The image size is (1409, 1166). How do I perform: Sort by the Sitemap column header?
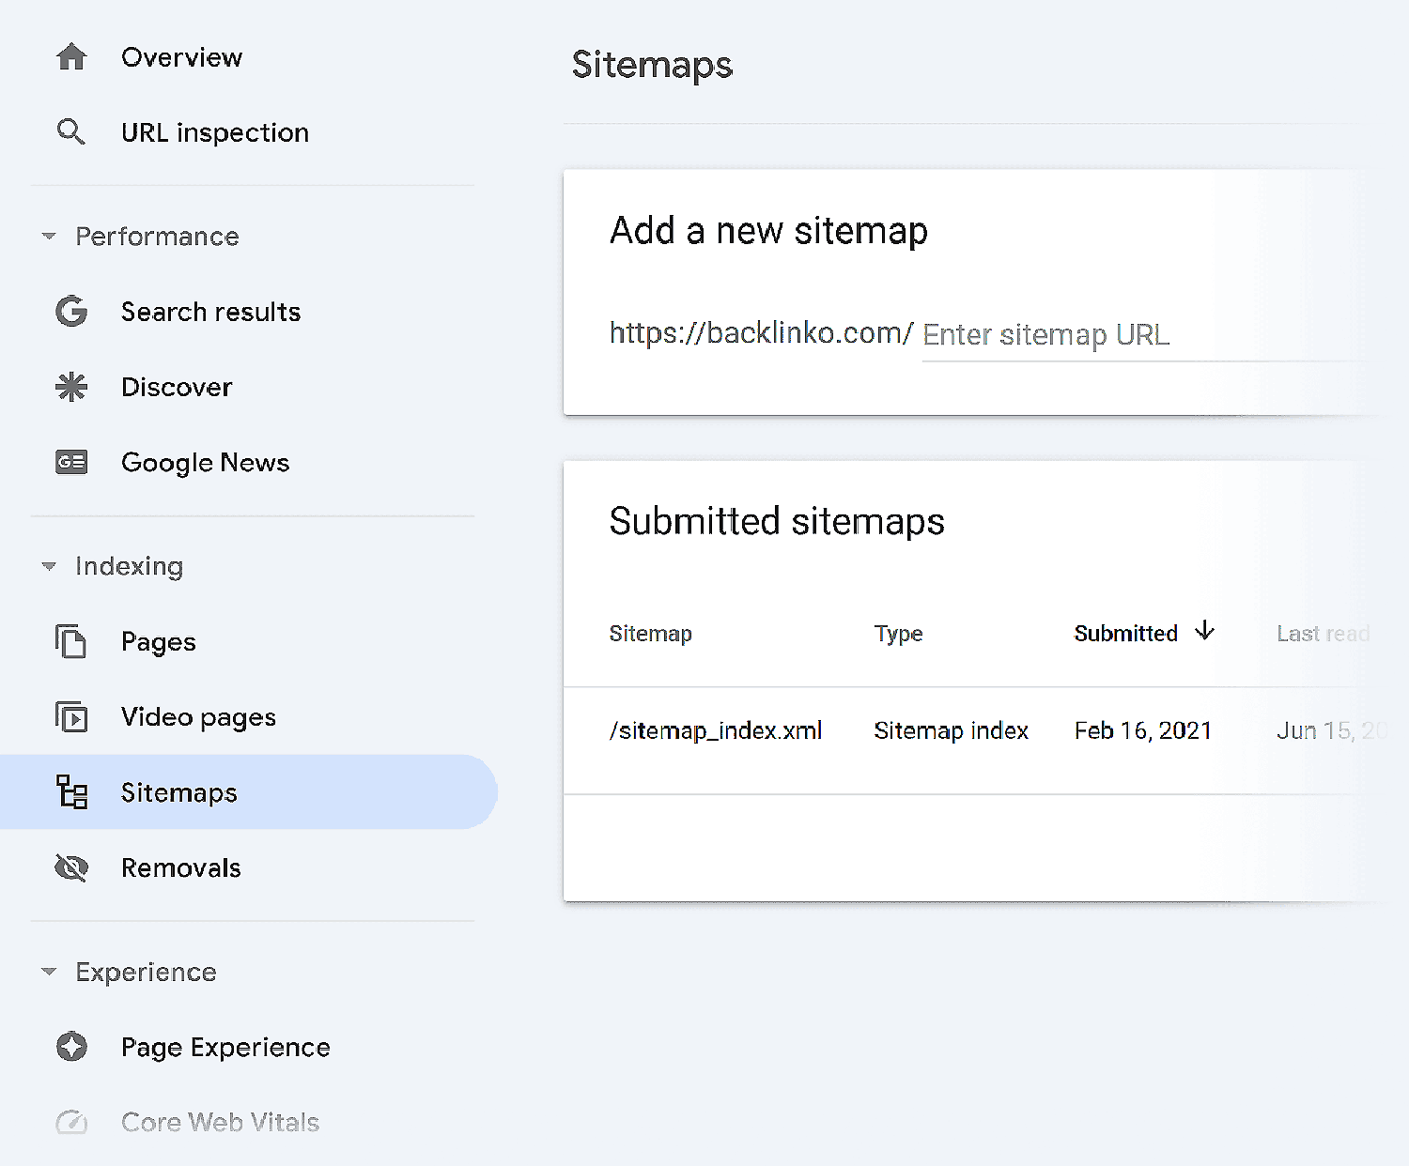point(650,634)
